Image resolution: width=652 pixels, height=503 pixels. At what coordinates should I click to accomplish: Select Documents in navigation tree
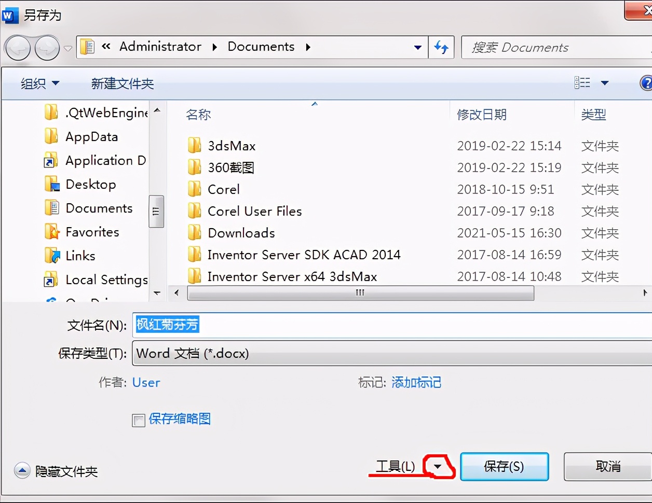89,208
